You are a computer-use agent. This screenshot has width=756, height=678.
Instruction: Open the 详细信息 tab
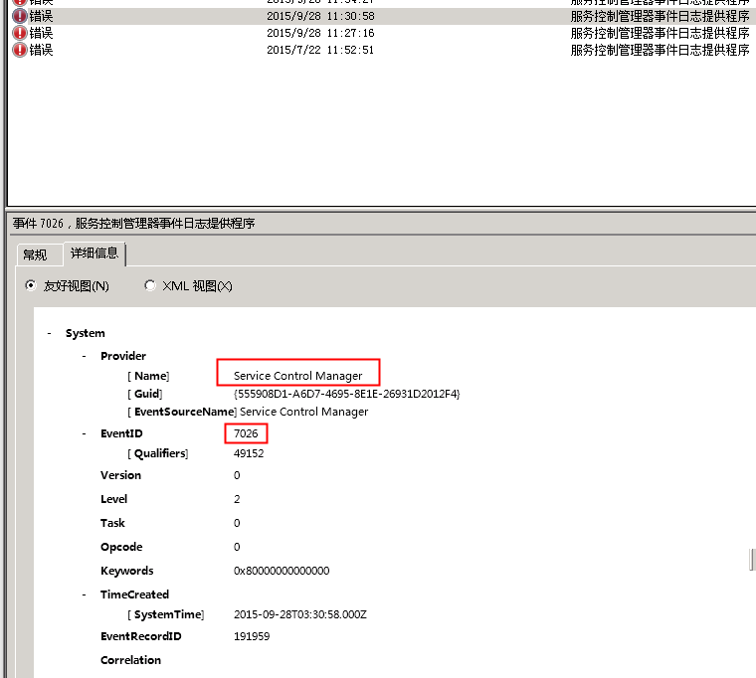point(94,254)
